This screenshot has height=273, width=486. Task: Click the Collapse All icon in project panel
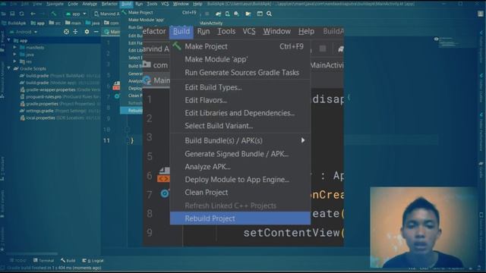tap(75, 32)
